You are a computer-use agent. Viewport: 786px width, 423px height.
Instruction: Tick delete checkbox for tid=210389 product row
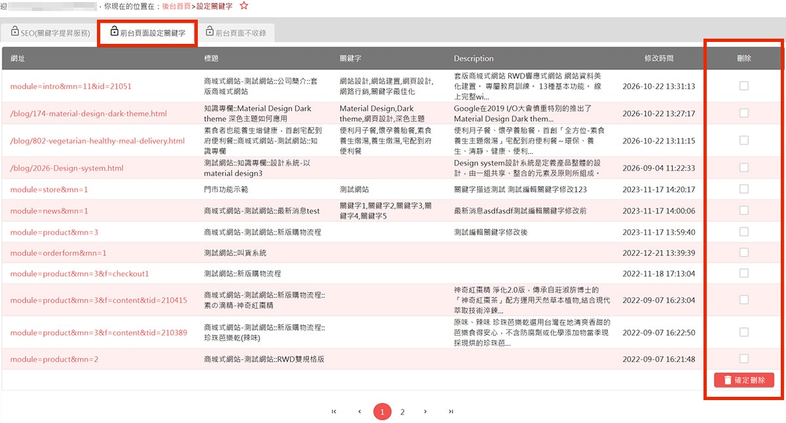[743, 333]
